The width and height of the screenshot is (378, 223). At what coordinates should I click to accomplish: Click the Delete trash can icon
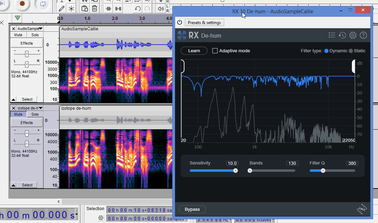(x=94, y=9)
